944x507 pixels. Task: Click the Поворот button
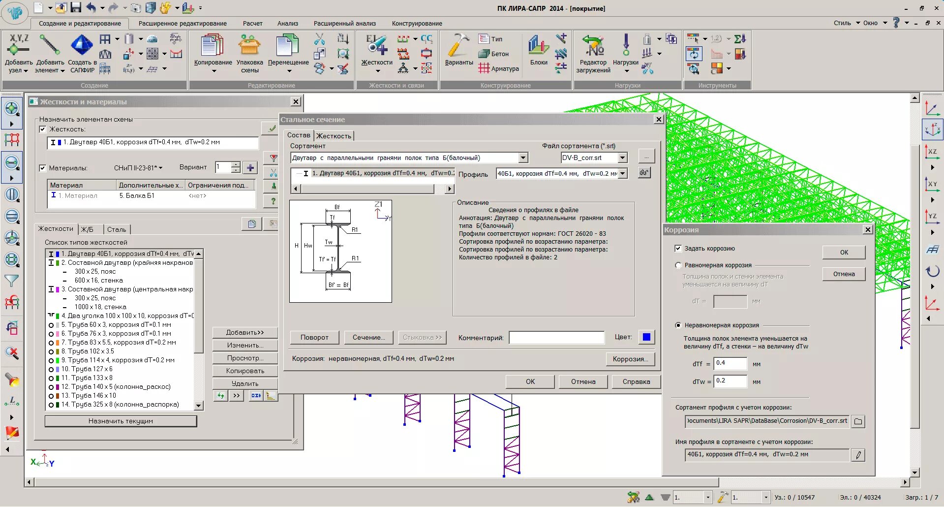[x=314, y=337]
